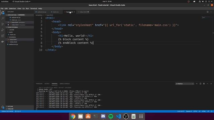The image size is (214, 120).
Task: Open the File menu
Action: (2, 8)
